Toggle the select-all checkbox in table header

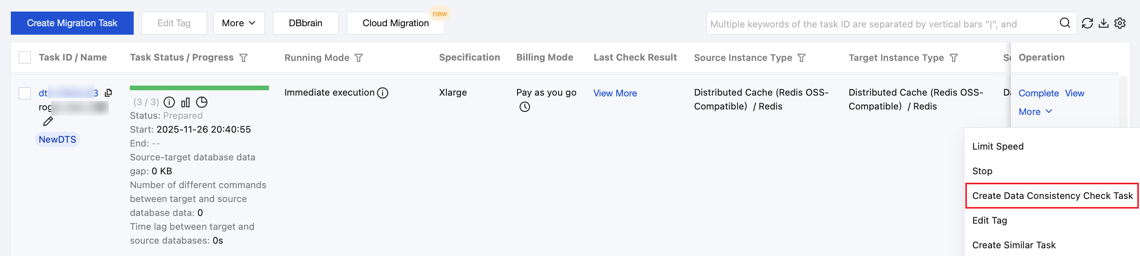[25, 57]
